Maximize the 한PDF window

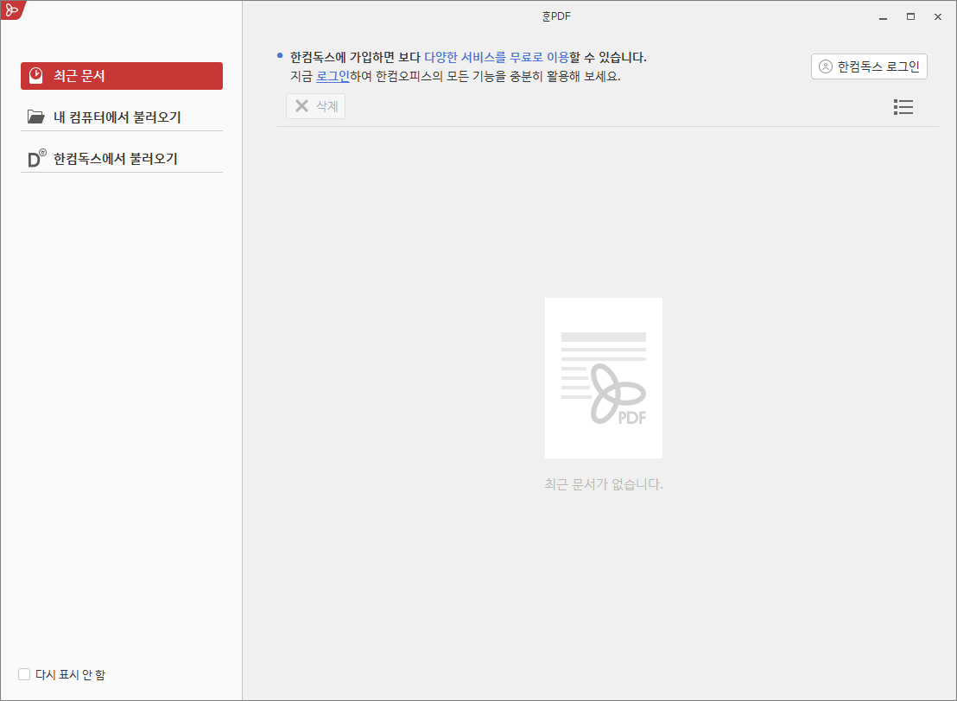pos(910,17)
